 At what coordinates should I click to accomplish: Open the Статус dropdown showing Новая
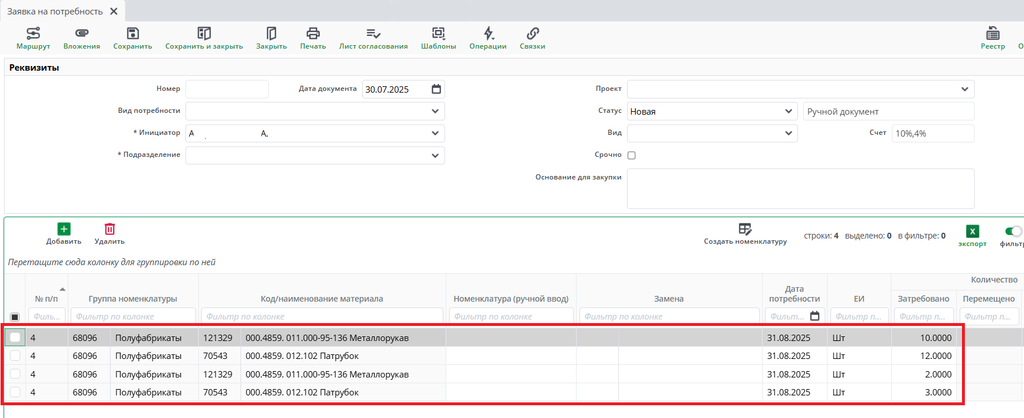pos(788,111)
